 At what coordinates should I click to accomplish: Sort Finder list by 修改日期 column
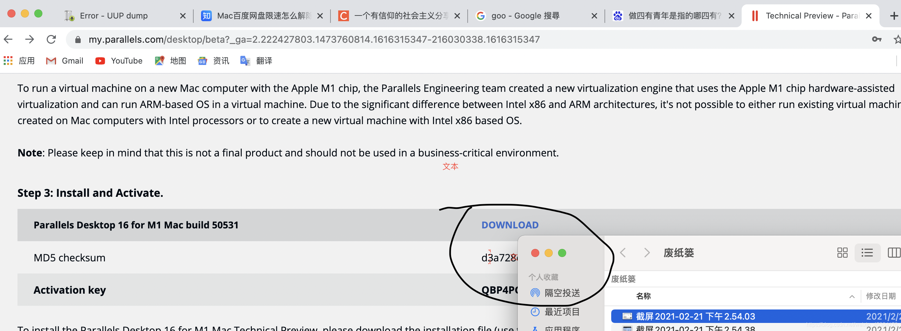click(x=881, y=296)
